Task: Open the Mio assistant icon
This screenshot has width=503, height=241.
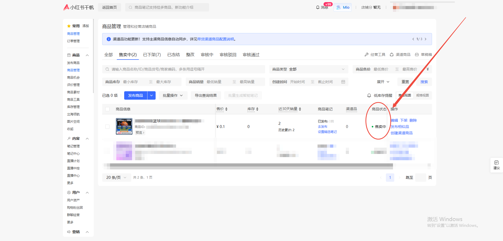Action: [x=339, y=7]
